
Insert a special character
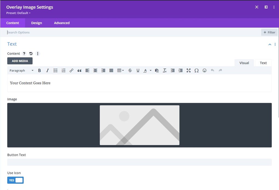(196, 70)
